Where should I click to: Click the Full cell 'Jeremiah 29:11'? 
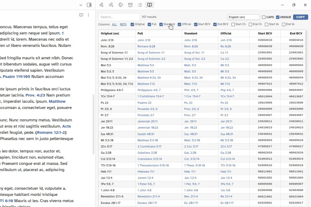147,121
